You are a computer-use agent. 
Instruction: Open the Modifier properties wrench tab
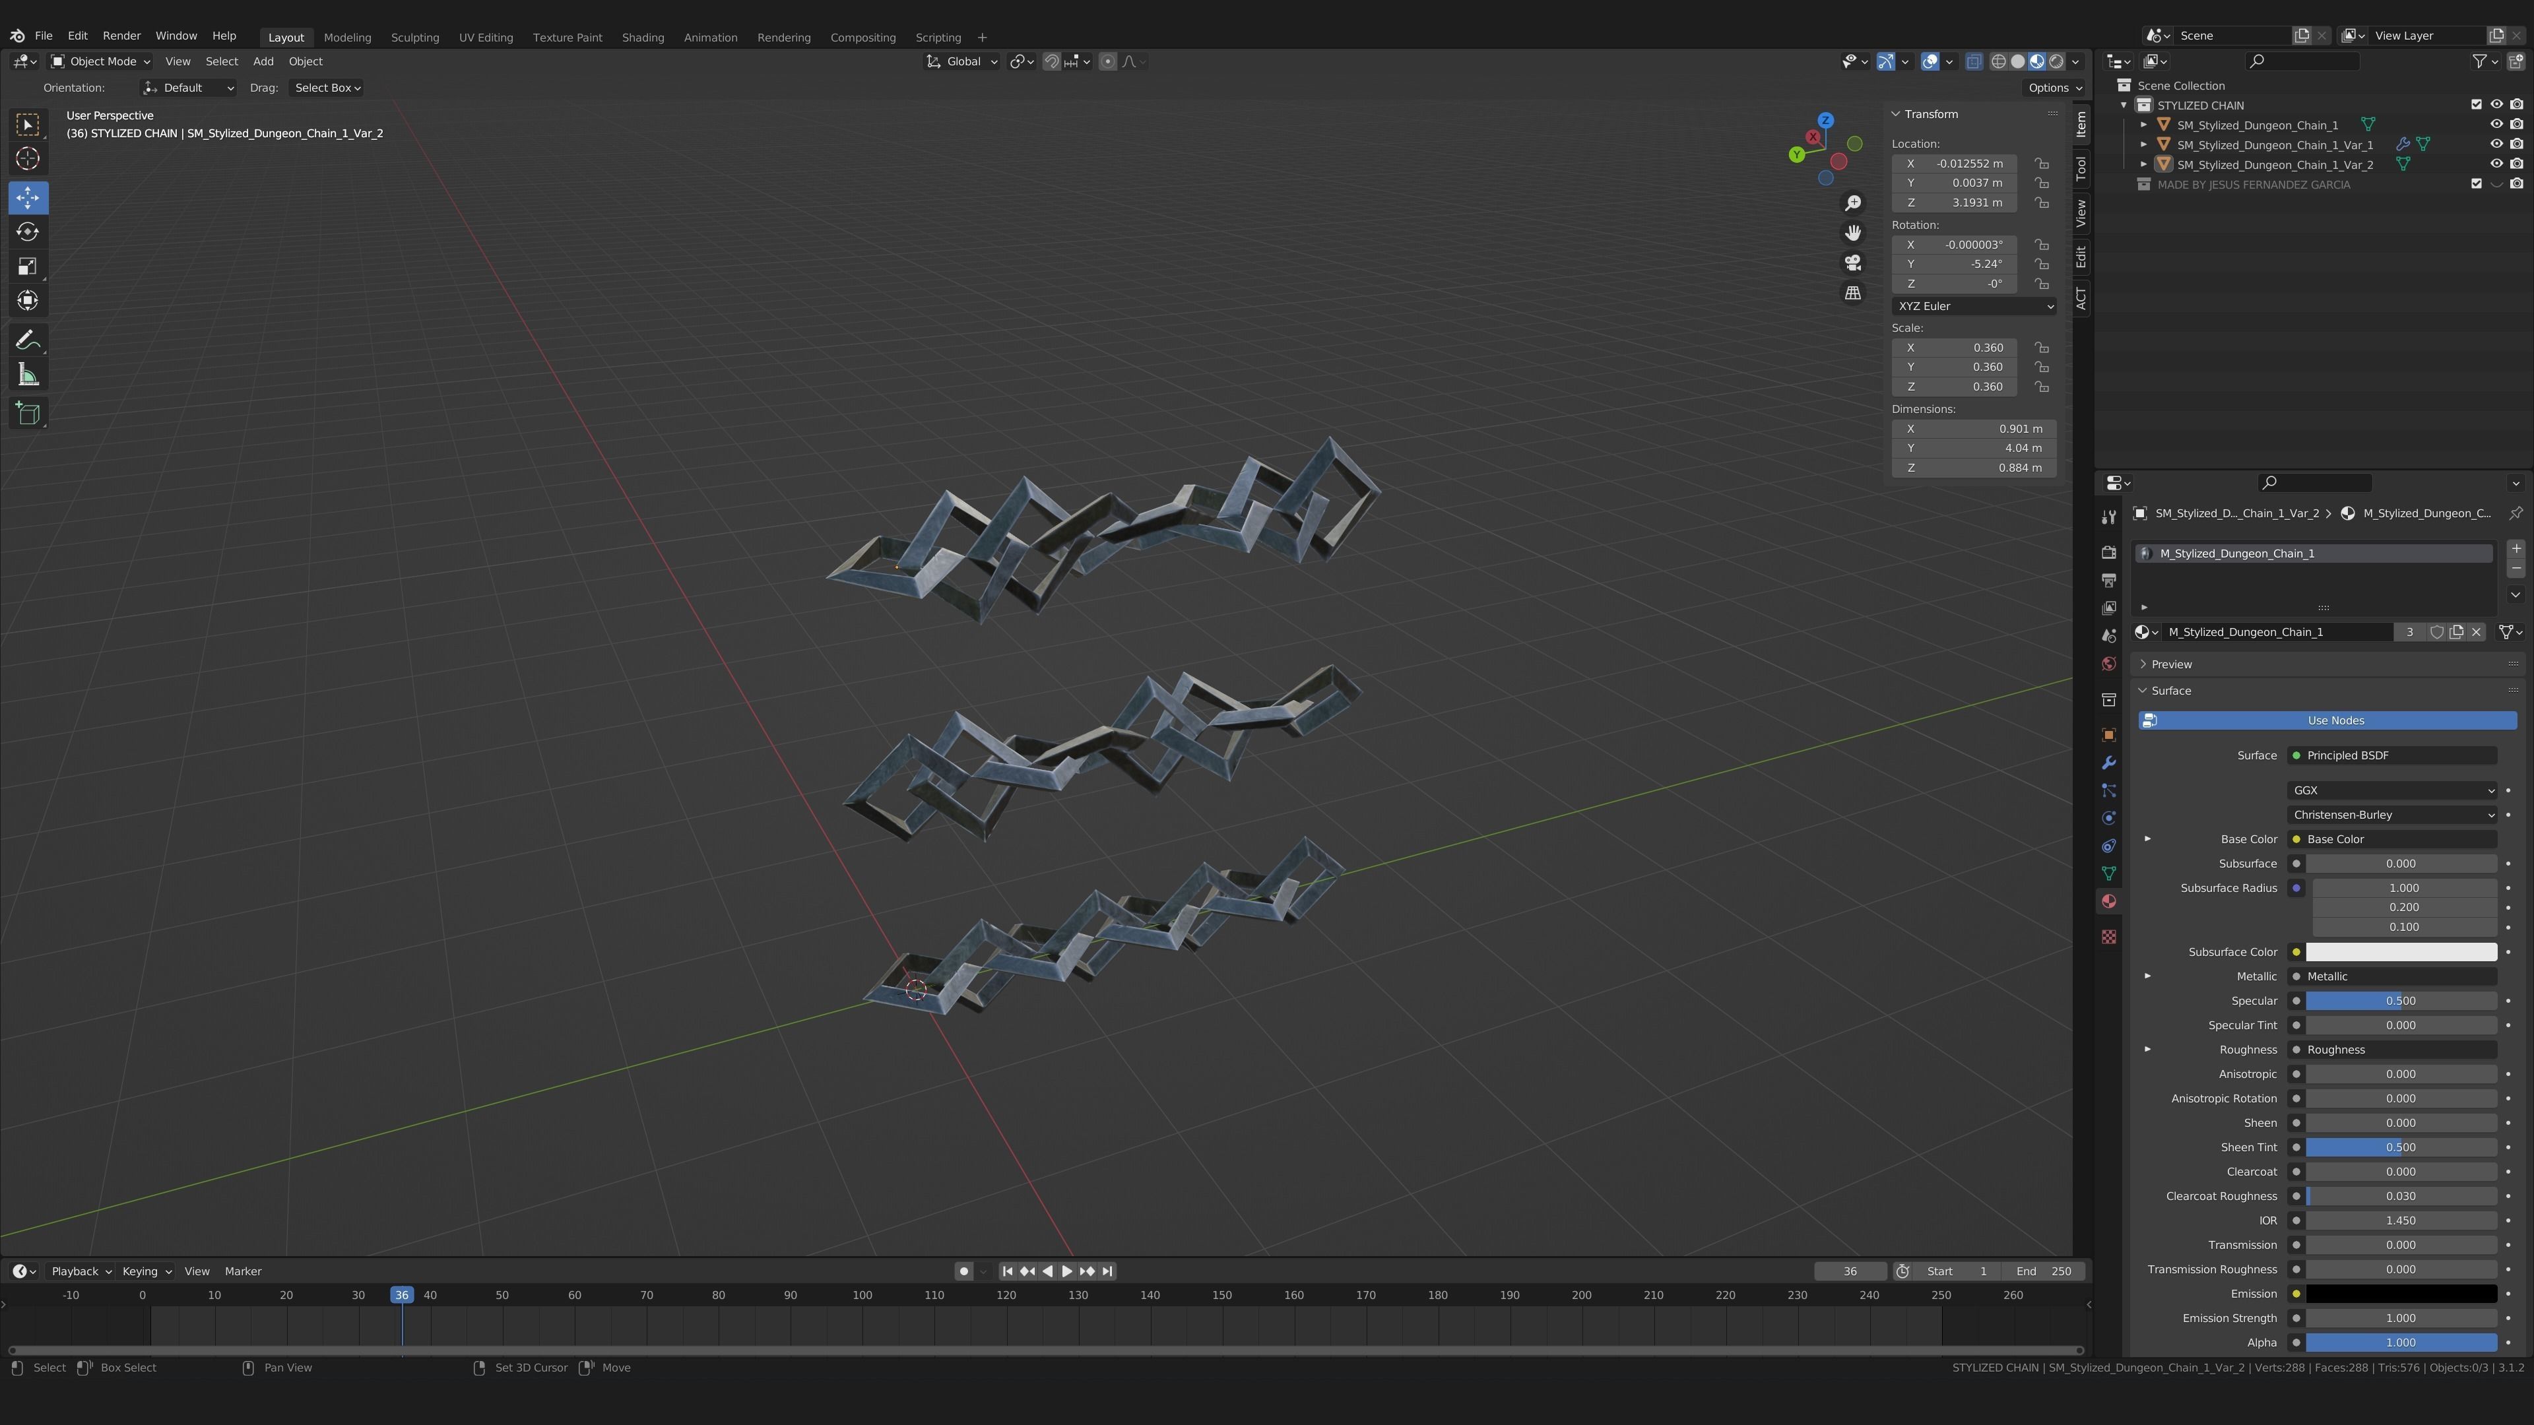pyautogui.click(x=2108, y=763)
